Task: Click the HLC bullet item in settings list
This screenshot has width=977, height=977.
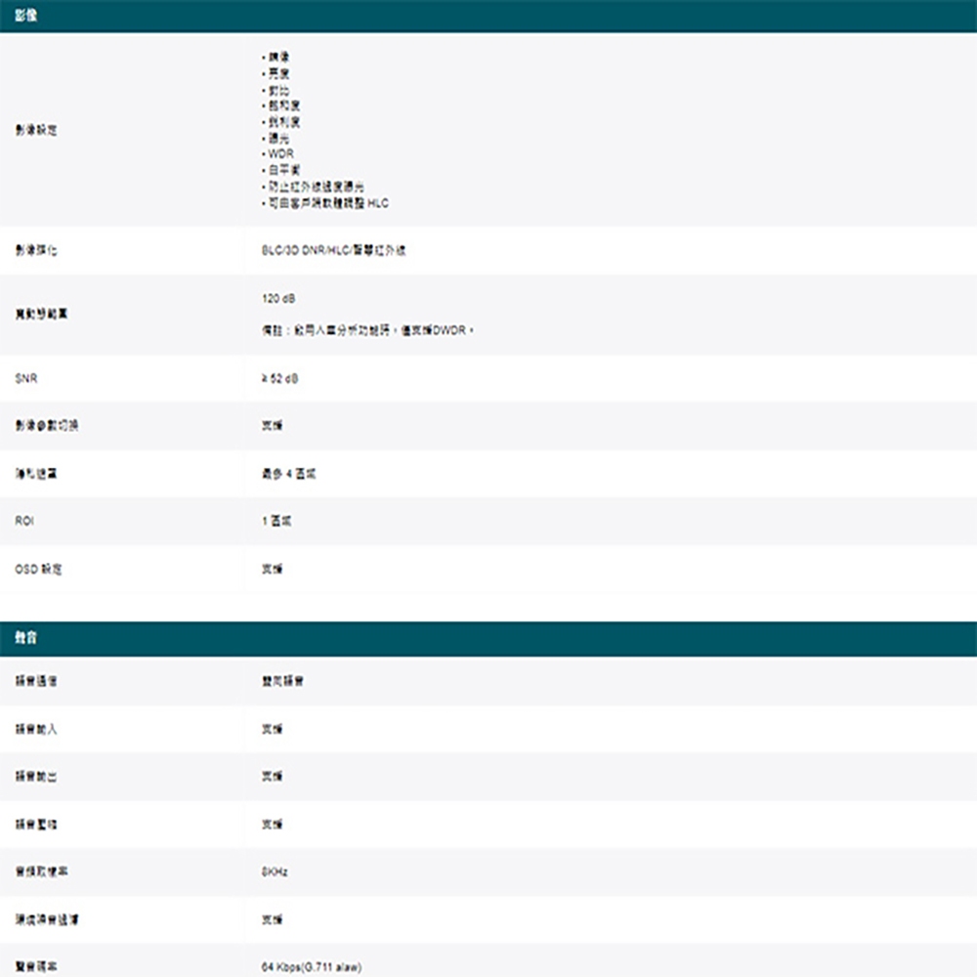Action: [324, 202]
